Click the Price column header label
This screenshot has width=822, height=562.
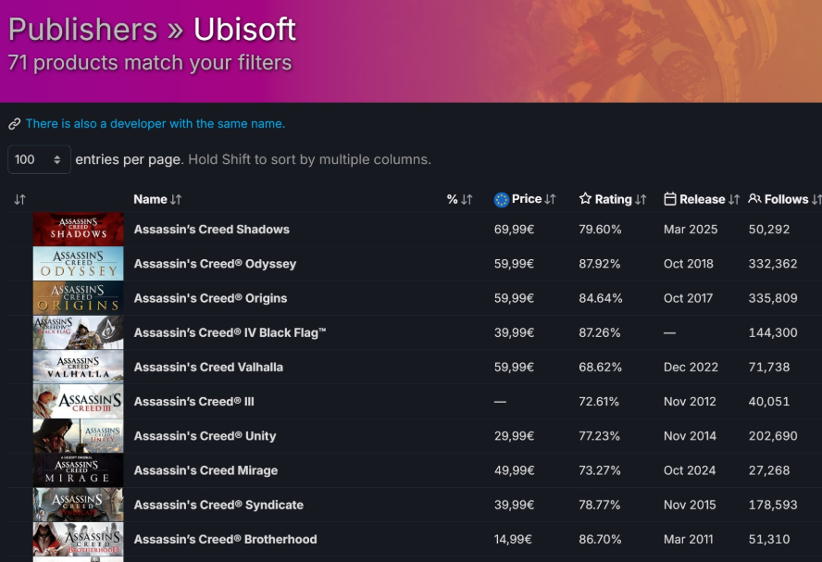(527, 199)
